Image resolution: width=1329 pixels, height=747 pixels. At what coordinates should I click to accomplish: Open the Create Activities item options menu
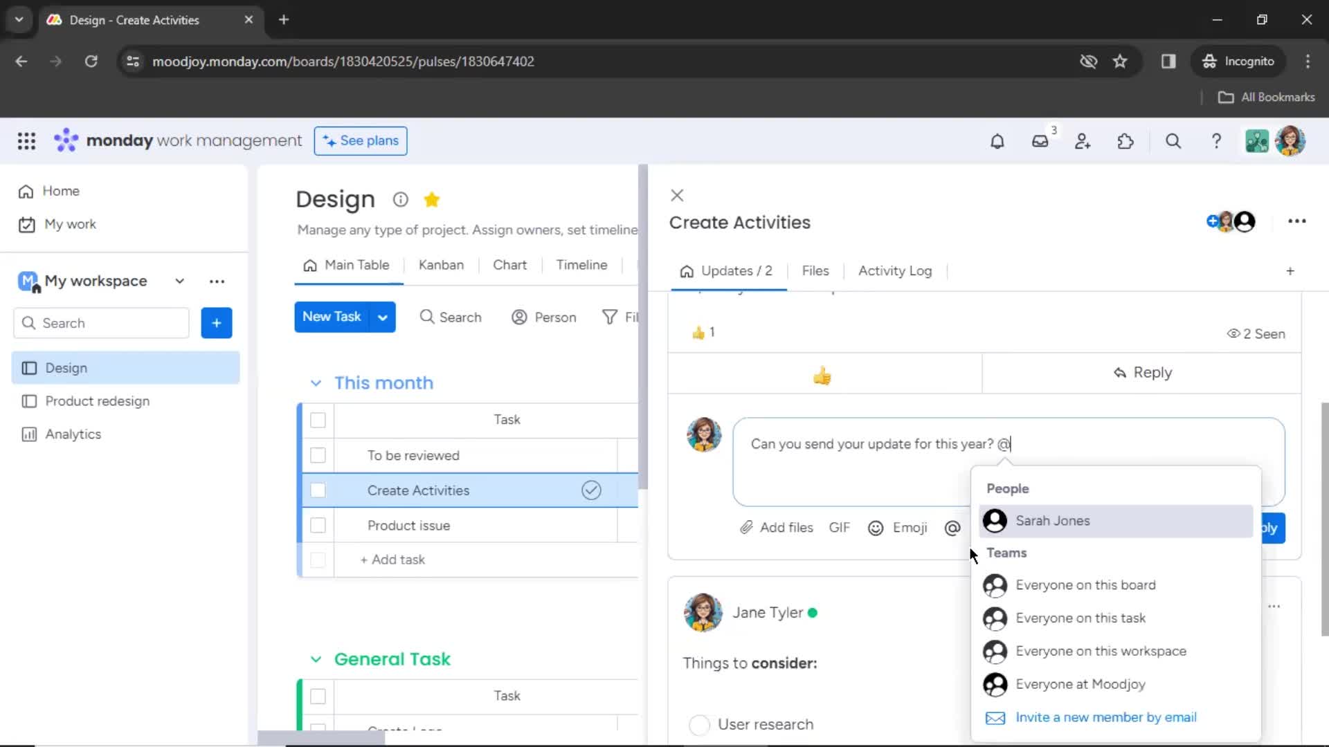tap(1296, 221)
